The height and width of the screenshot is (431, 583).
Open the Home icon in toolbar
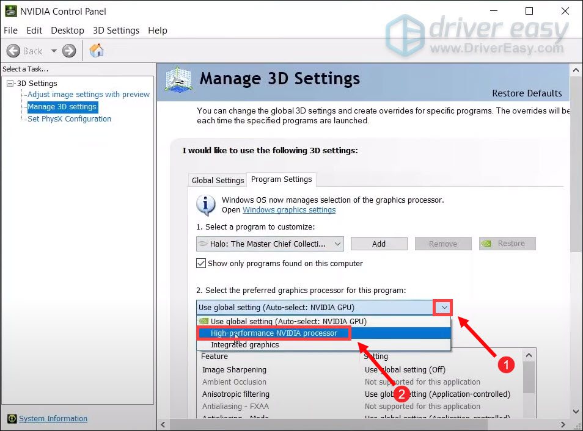(x=97, y=51)
